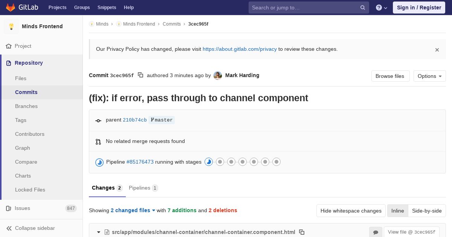Screen dimensions: 452x237
Task: Open the channel-container.component.html file link
Action: [203, 232]
